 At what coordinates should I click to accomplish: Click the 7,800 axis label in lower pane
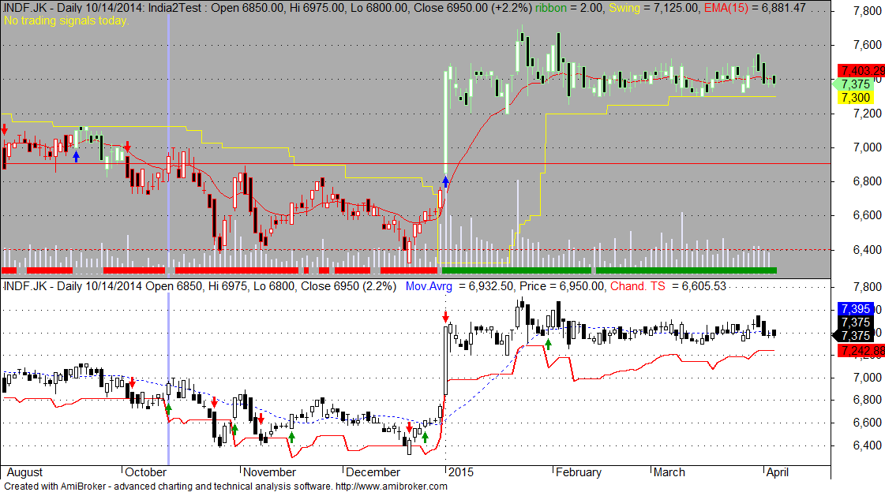[x=867, y=287]
